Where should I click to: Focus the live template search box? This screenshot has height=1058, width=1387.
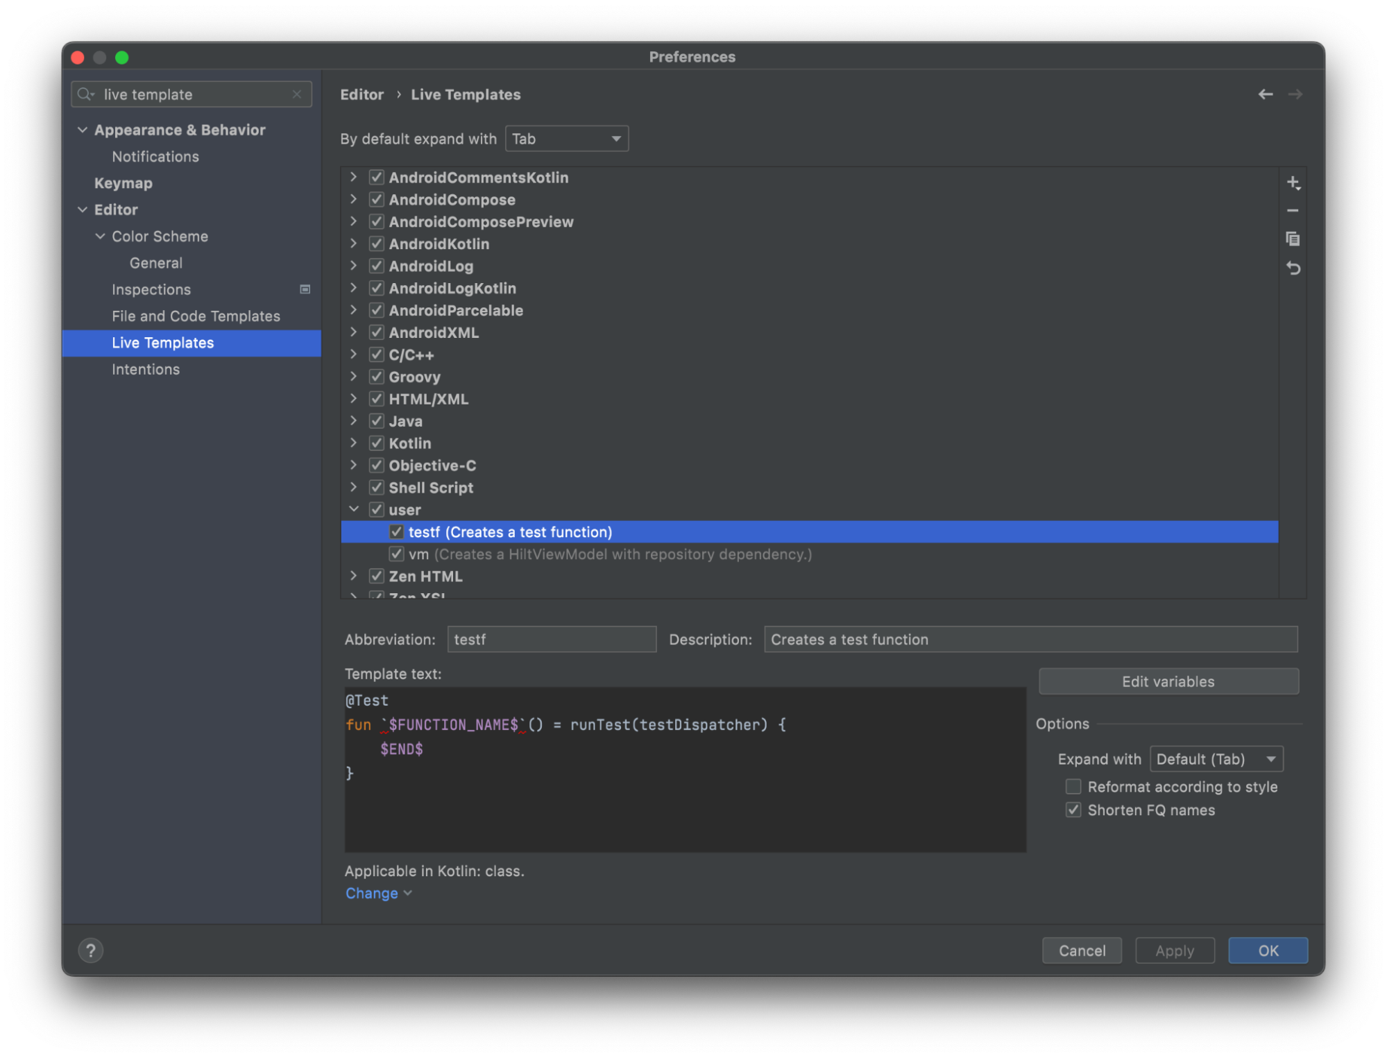191,94
